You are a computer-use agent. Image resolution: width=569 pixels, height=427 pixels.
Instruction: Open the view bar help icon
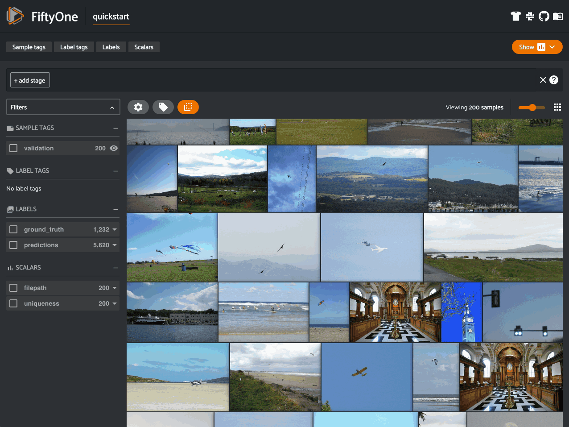pyautogui.click(x=553, y=80)
